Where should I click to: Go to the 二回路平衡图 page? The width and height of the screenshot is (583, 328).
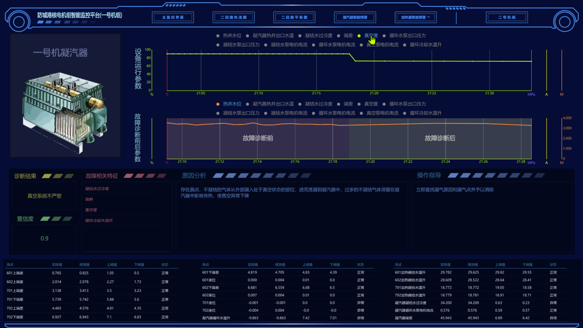click(x=294, y=17)
